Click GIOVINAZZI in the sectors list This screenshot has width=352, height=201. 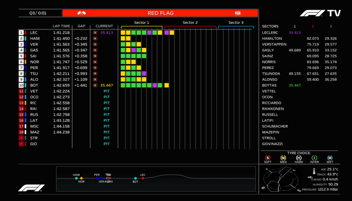272,144
